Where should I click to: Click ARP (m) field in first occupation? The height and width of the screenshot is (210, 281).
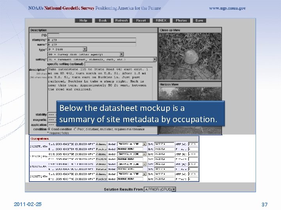click(193, 144)
